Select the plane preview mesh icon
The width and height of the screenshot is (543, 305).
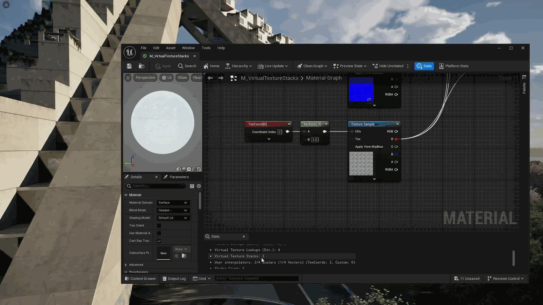click(x=189, y=169)
